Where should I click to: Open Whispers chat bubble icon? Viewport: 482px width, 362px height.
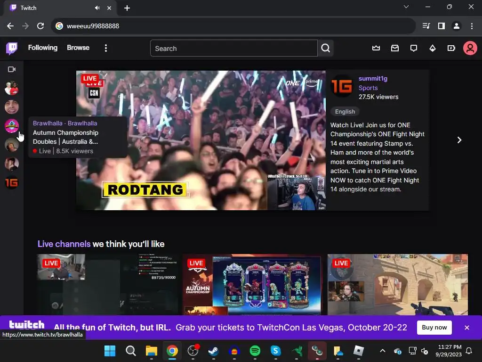[414, 48]
